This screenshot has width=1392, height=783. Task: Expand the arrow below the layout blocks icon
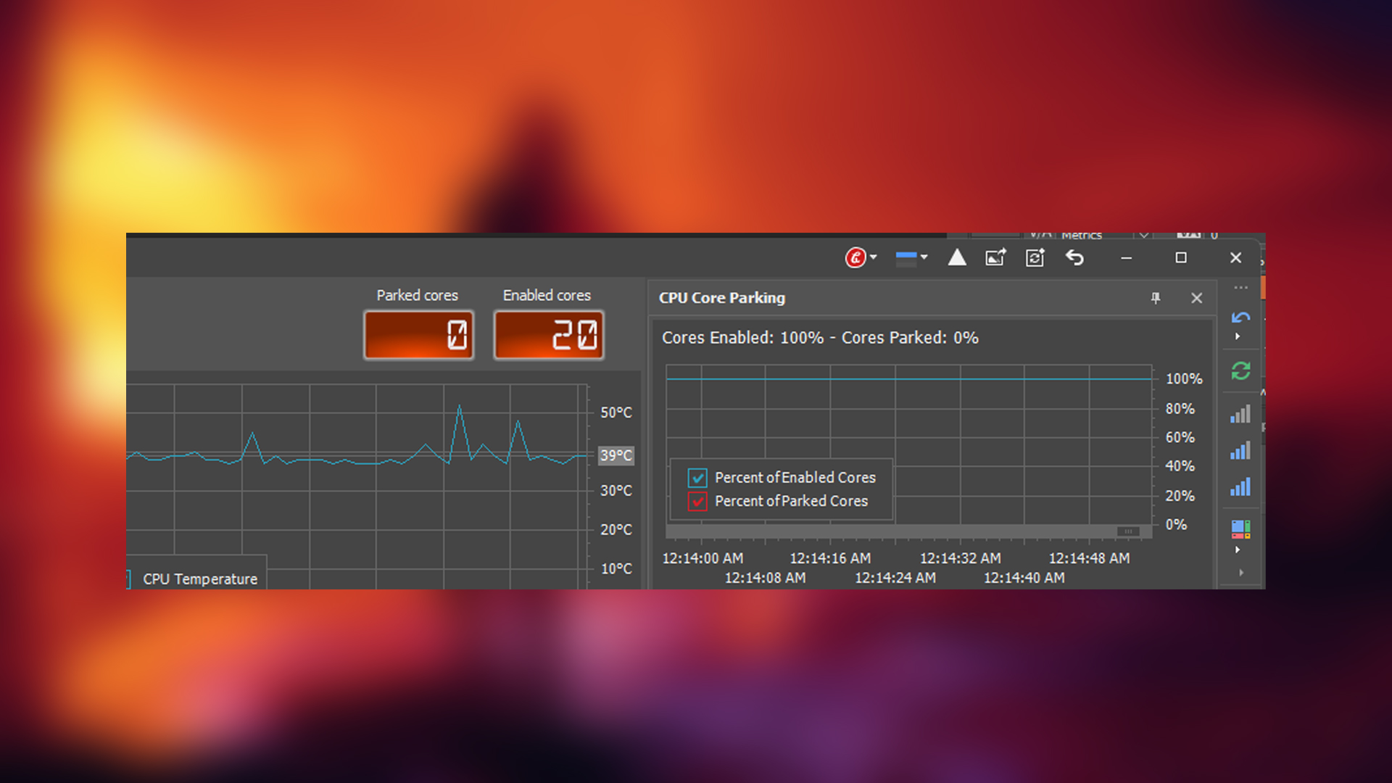[x=1238, y=550]
